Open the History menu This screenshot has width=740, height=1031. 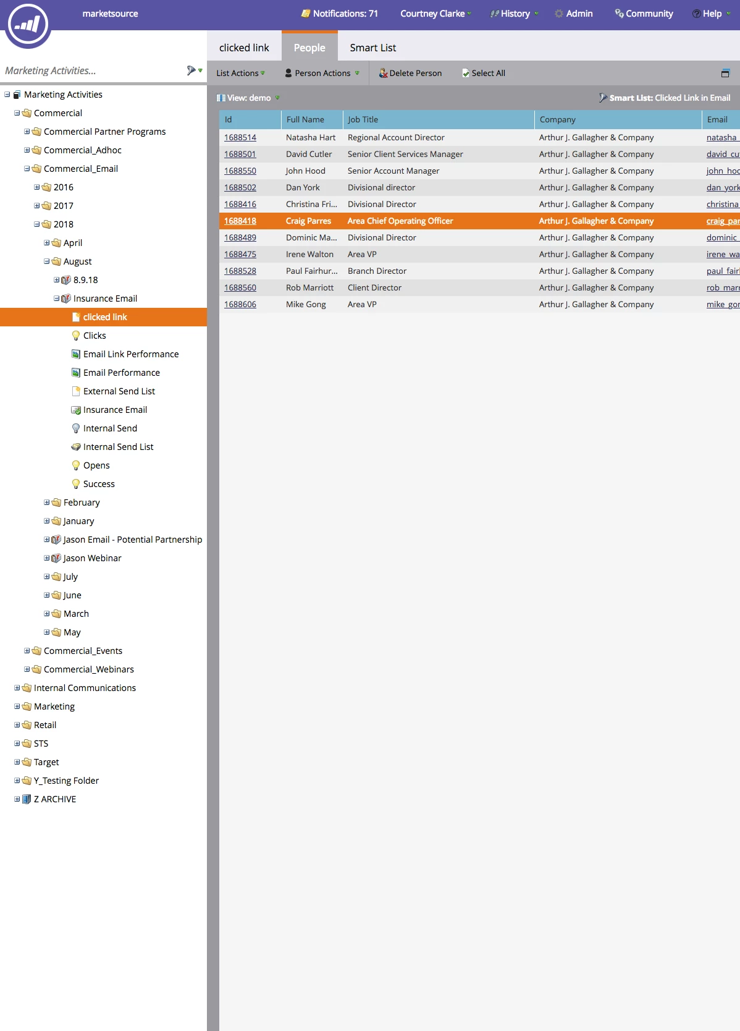515,14
